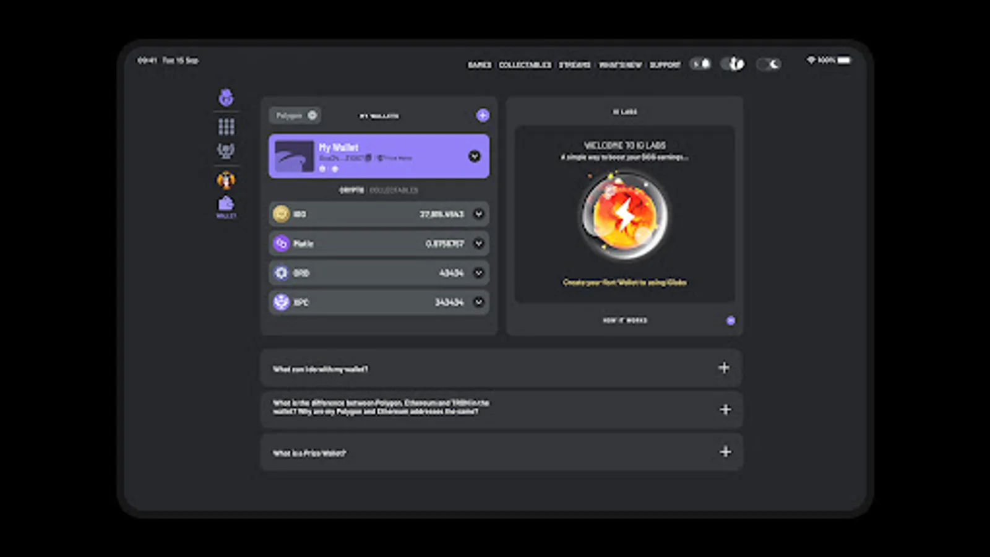Open the trophy tournaments icon in the sidebar
This screenshot has height=557, width=990.
[226, 150]
